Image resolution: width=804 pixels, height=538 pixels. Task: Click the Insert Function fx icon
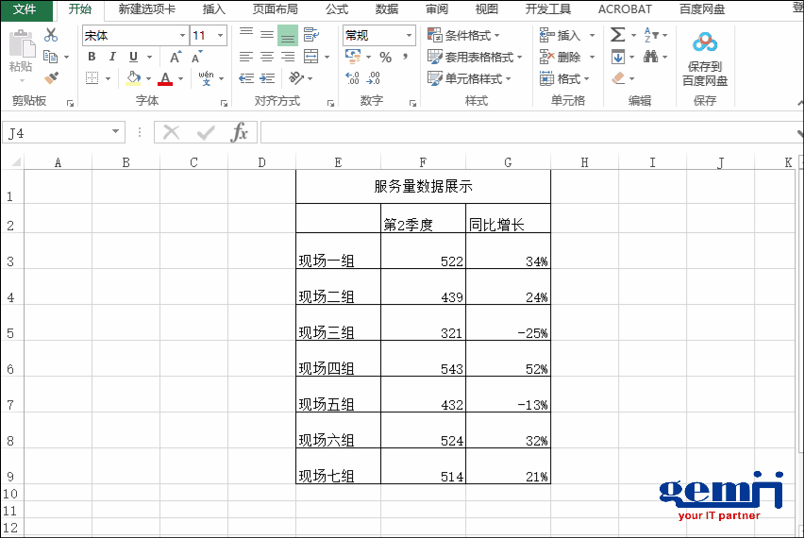pos(240,133)
